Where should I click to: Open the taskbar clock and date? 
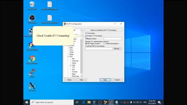pos(152,102)
